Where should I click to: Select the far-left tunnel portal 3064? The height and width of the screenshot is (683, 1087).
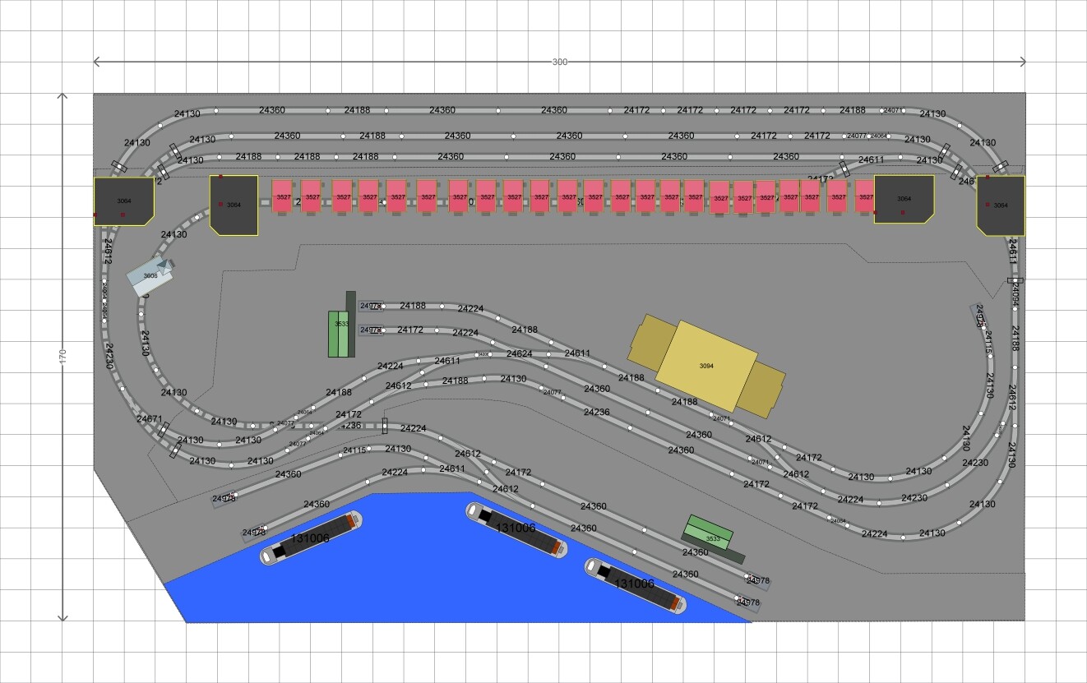tap(124, 201)
